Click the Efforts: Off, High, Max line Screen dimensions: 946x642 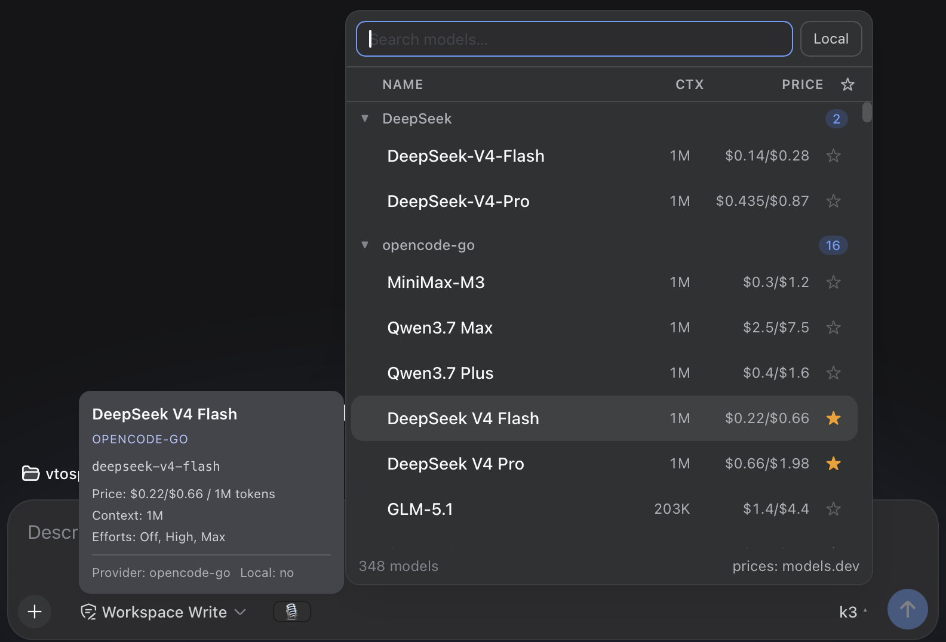[x=158, y=537]
